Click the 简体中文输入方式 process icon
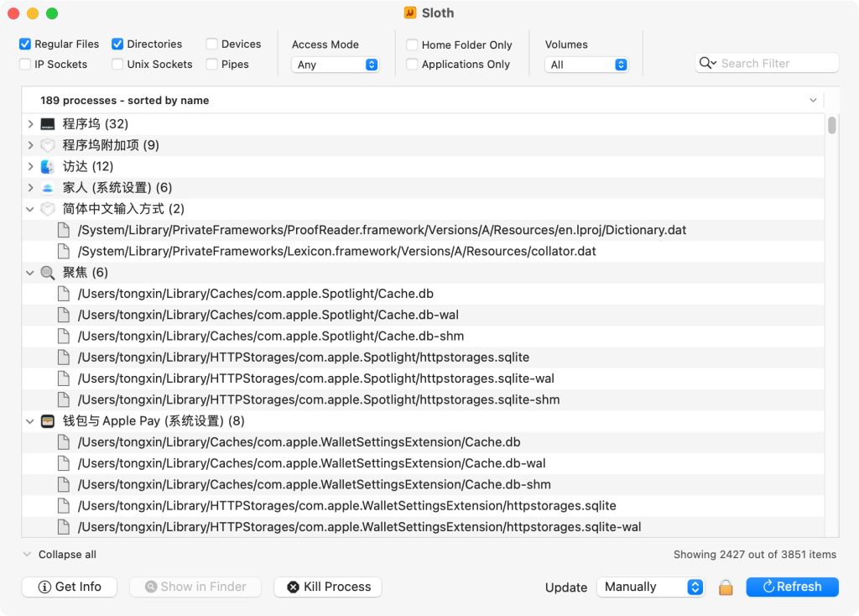 (48, 209)
